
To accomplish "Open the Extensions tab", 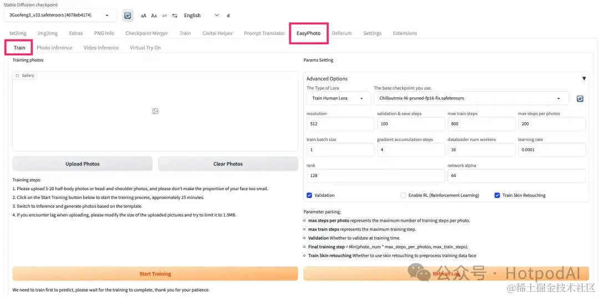I will click(405, 33).
